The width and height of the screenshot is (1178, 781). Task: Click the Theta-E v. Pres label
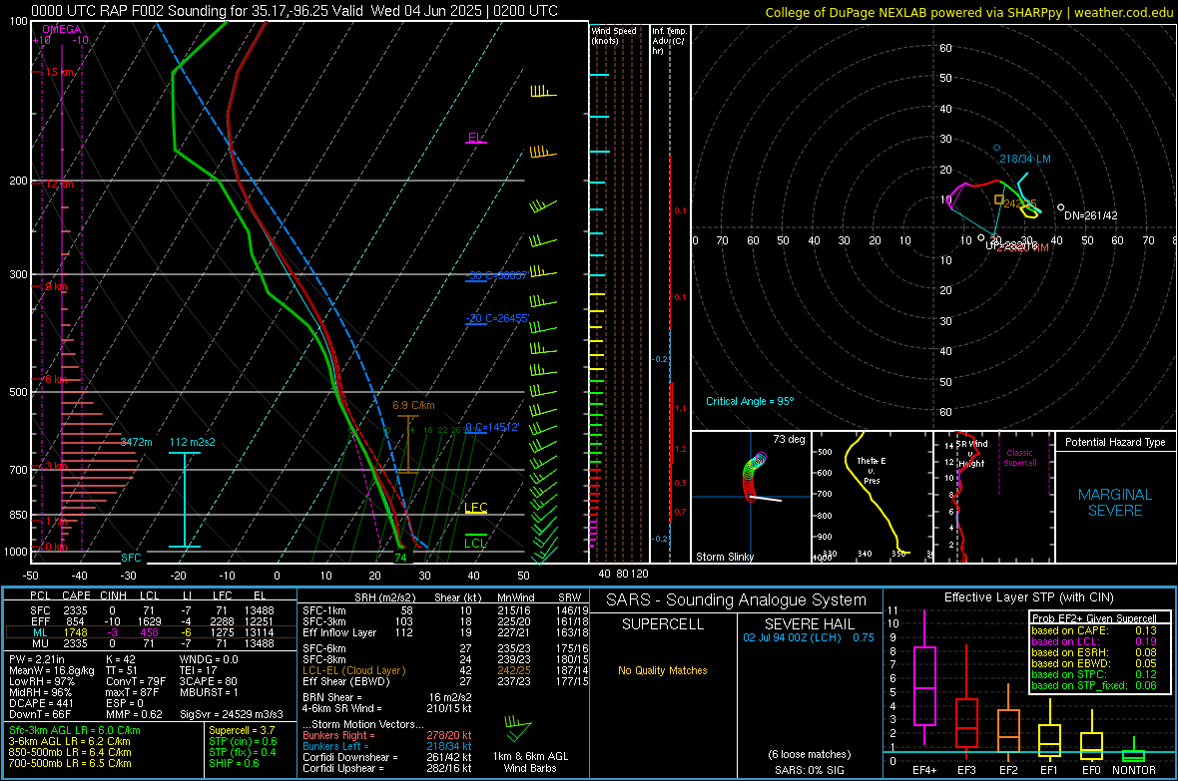872,471
